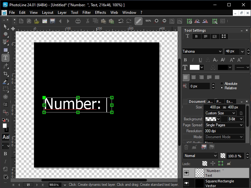This screenshot has width=251, height=188.
Task: Redo the action
Action: click(129, 21)
